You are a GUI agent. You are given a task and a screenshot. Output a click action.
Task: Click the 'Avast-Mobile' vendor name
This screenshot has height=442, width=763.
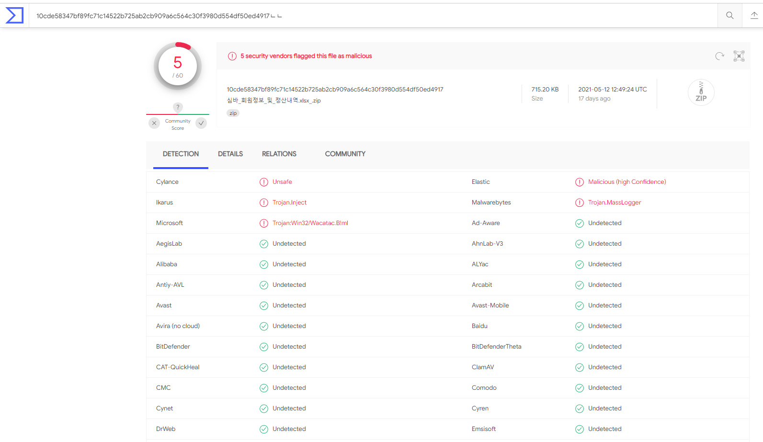490,306
